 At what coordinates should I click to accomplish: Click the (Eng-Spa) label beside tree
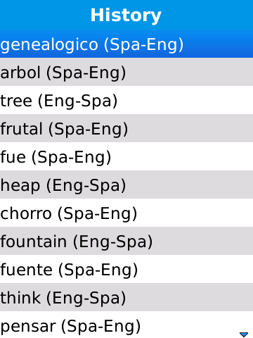click(x=78, y=101)
